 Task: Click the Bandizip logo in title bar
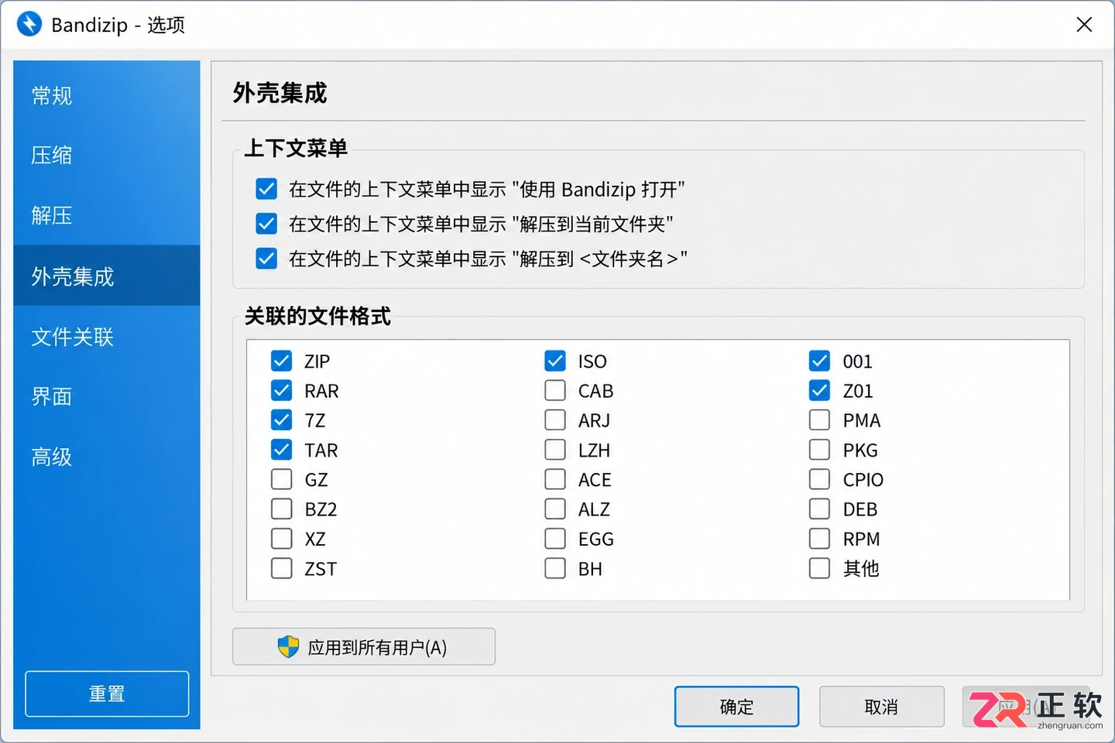(29, 24)
